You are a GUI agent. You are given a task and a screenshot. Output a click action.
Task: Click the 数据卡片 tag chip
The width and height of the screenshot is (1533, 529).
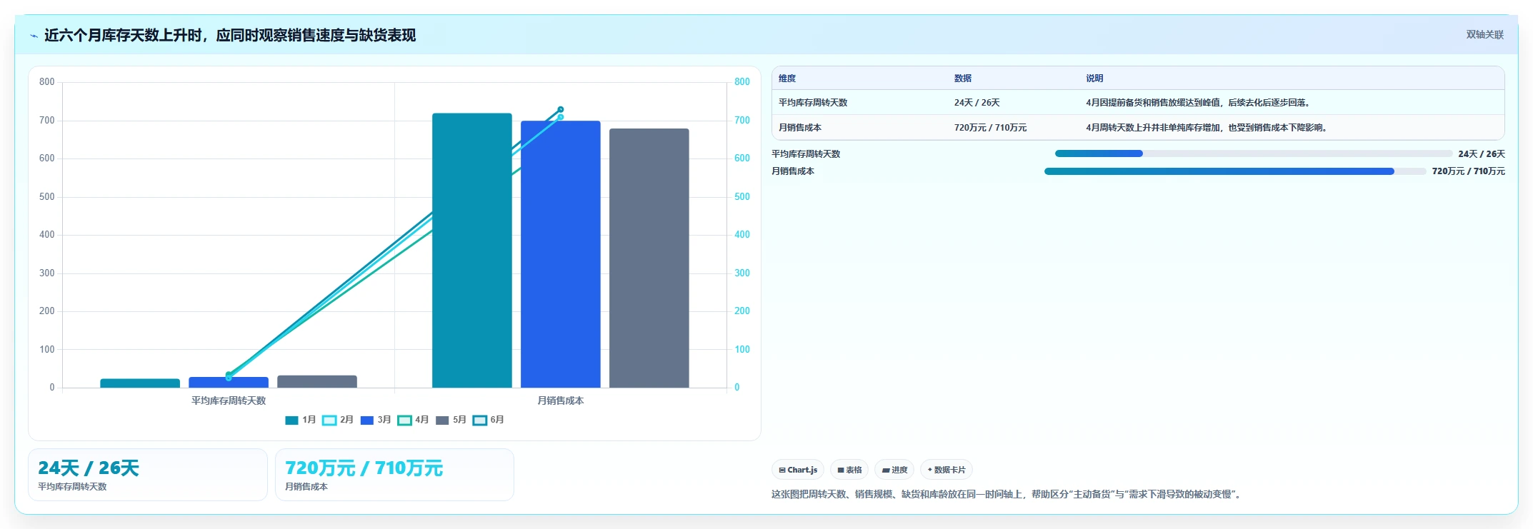click(947, 470)
